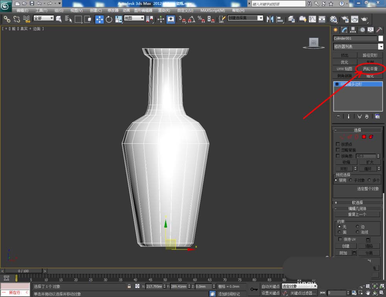Screen dimensions: 386x297
Task: Collapse the 编辑几何体 rollout
Action: (357, 208)
